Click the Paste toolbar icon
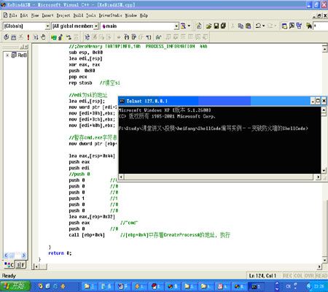Viewport: 328px width, 292px height. tap(249, 26)
